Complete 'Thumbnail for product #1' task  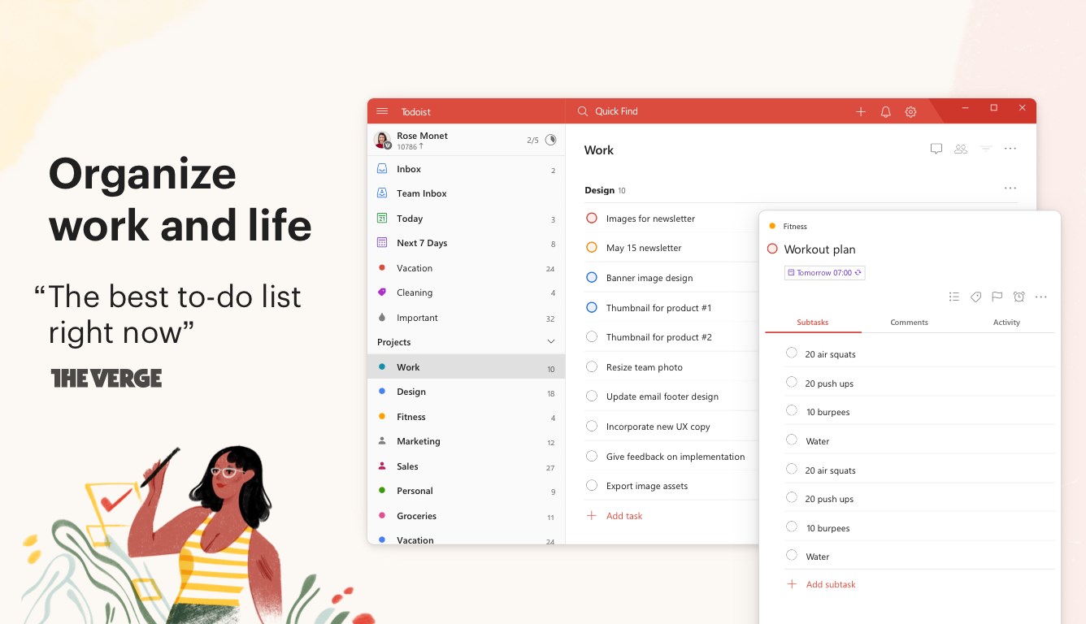[x=592, y=307]
